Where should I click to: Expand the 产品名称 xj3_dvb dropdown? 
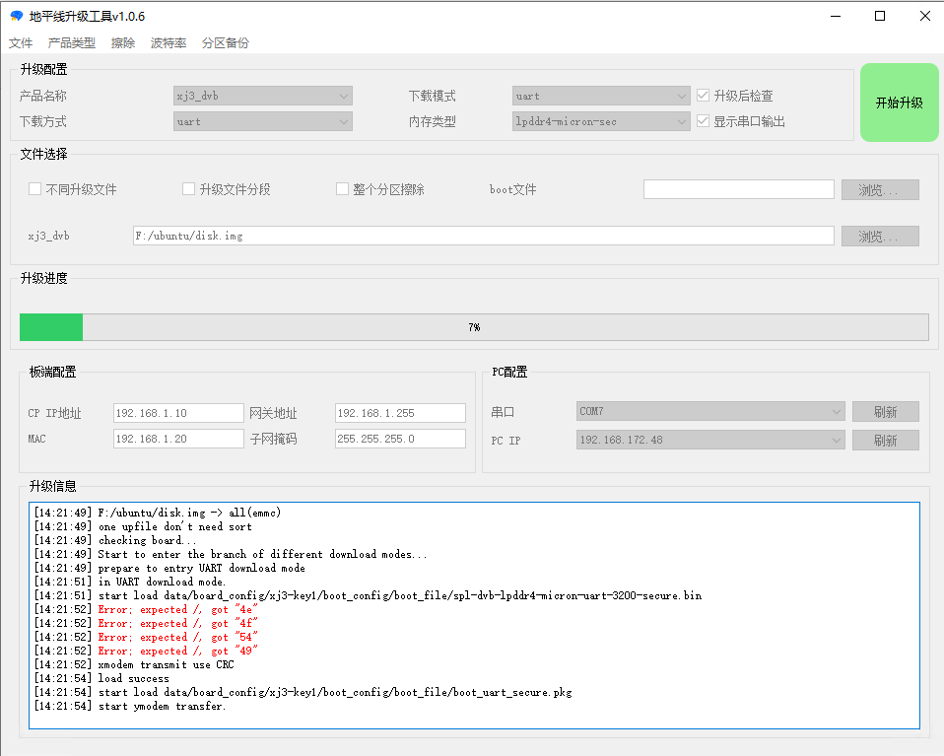263,96
